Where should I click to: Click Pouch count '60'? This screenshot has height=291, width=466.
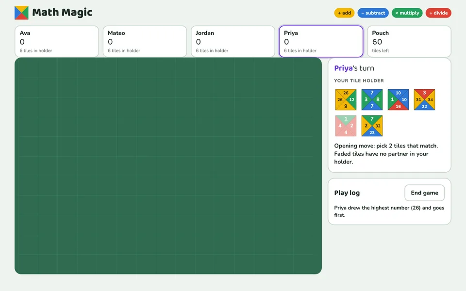pyautogui.click(x=377, y=42)
